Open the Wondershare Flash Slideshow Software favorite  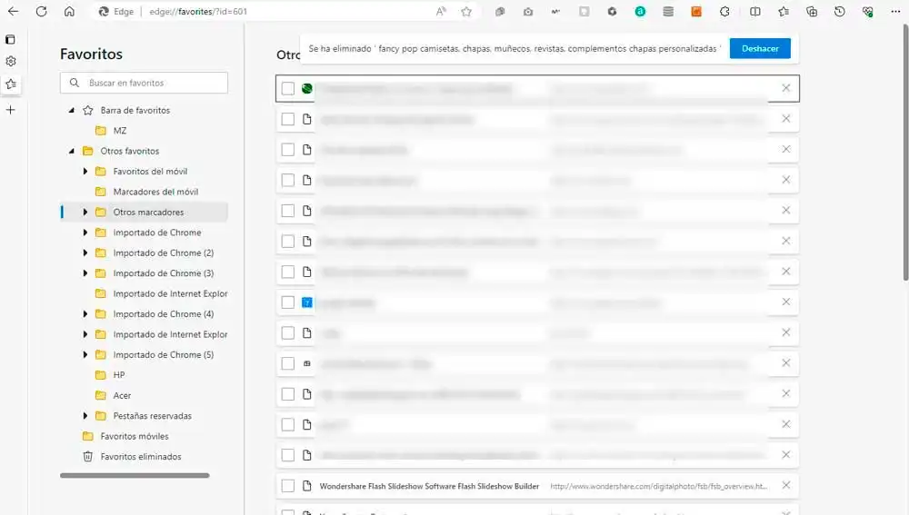[x=429, y=486]
